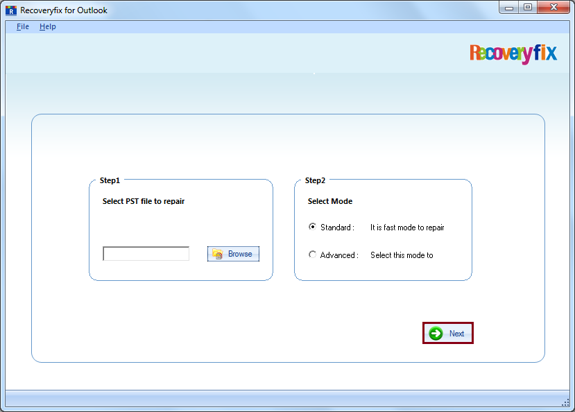Screen dimensions: 575x412
Task: Select the Standard repair mode radio button
Action: [312, 227]
